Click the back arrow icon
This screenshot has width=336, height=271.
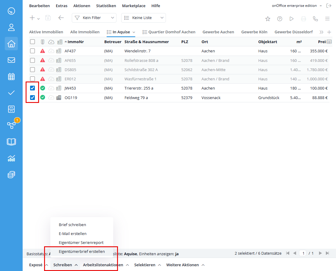pos(61,18)
